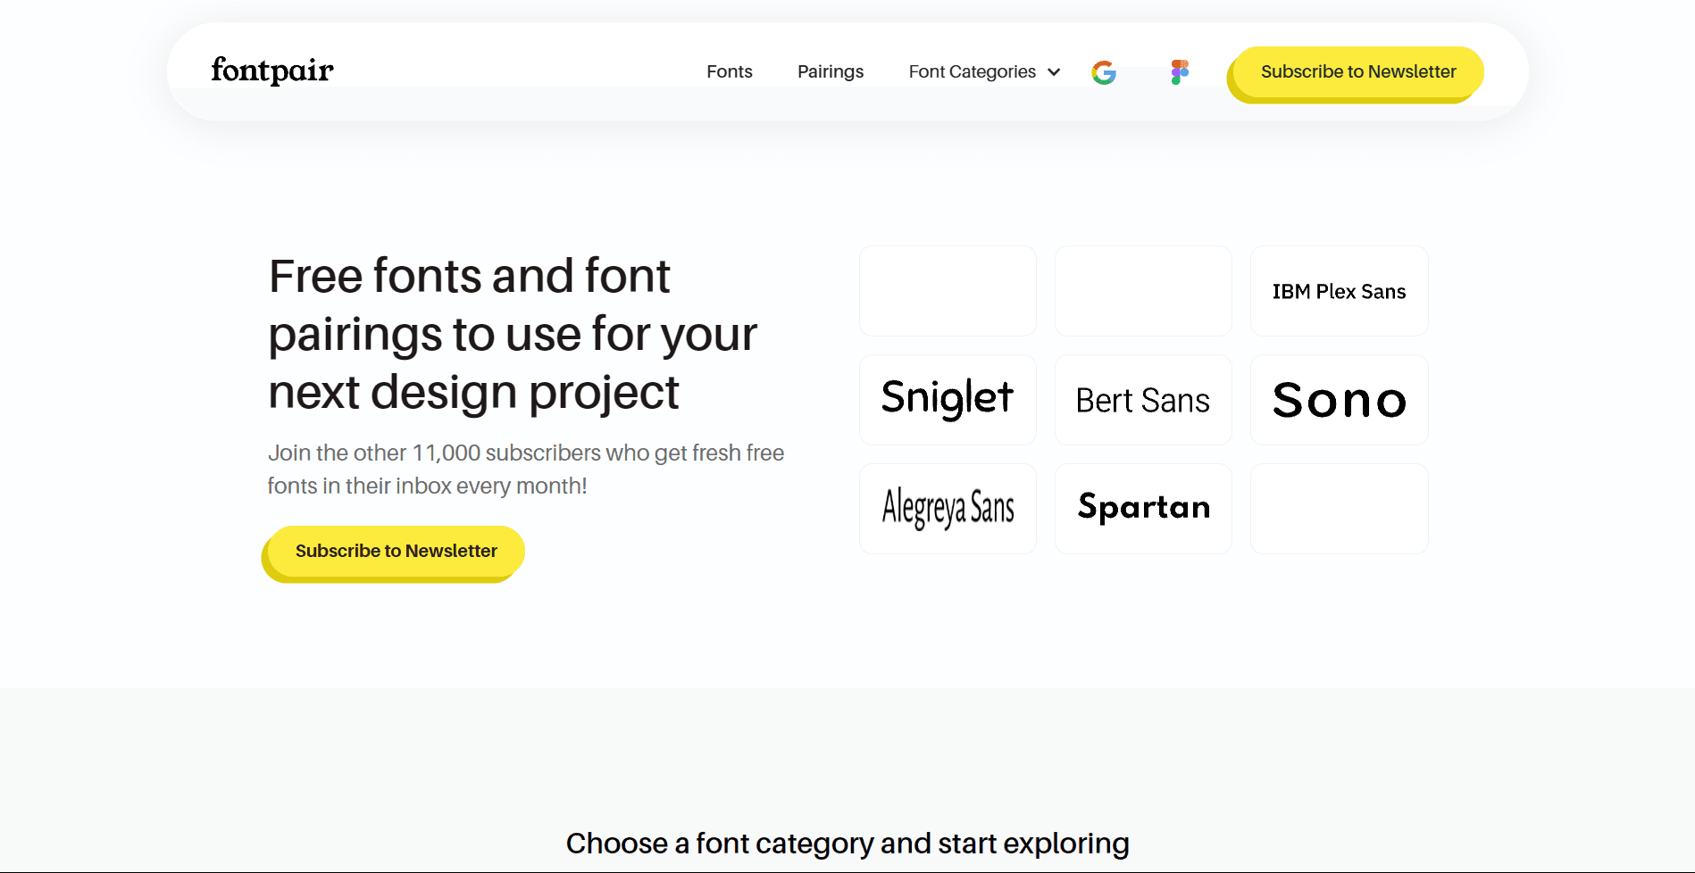Click the hero headline about free fonts
Screen dimensions: 1695x873
pyautogui.click(x=513, y=333)
